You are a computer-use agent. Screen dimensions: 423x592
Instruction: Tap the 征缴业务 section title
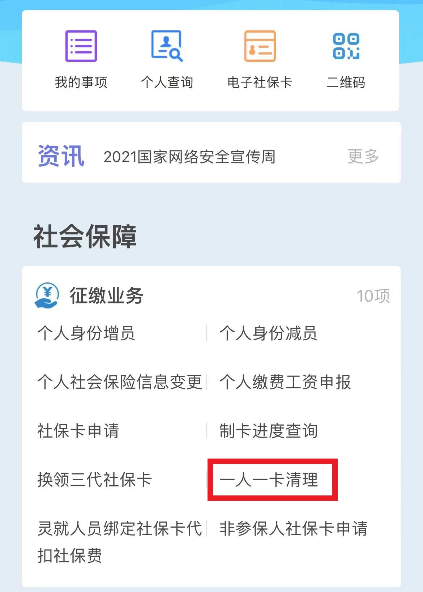[x=107, y=295]
